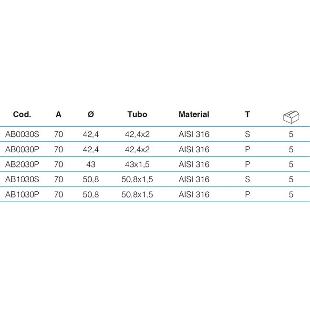310x310 pixels.
Task: Click the Material column header
Action: point(194,114)
